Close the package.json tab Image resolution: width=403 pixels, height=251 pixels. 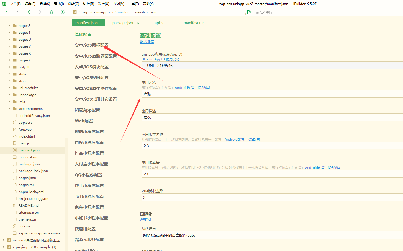(x=138, y=23)
